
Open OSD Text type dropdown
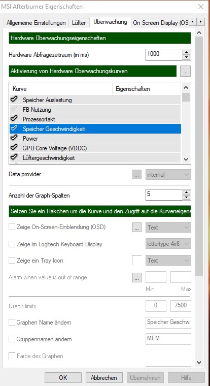[168, 227]
